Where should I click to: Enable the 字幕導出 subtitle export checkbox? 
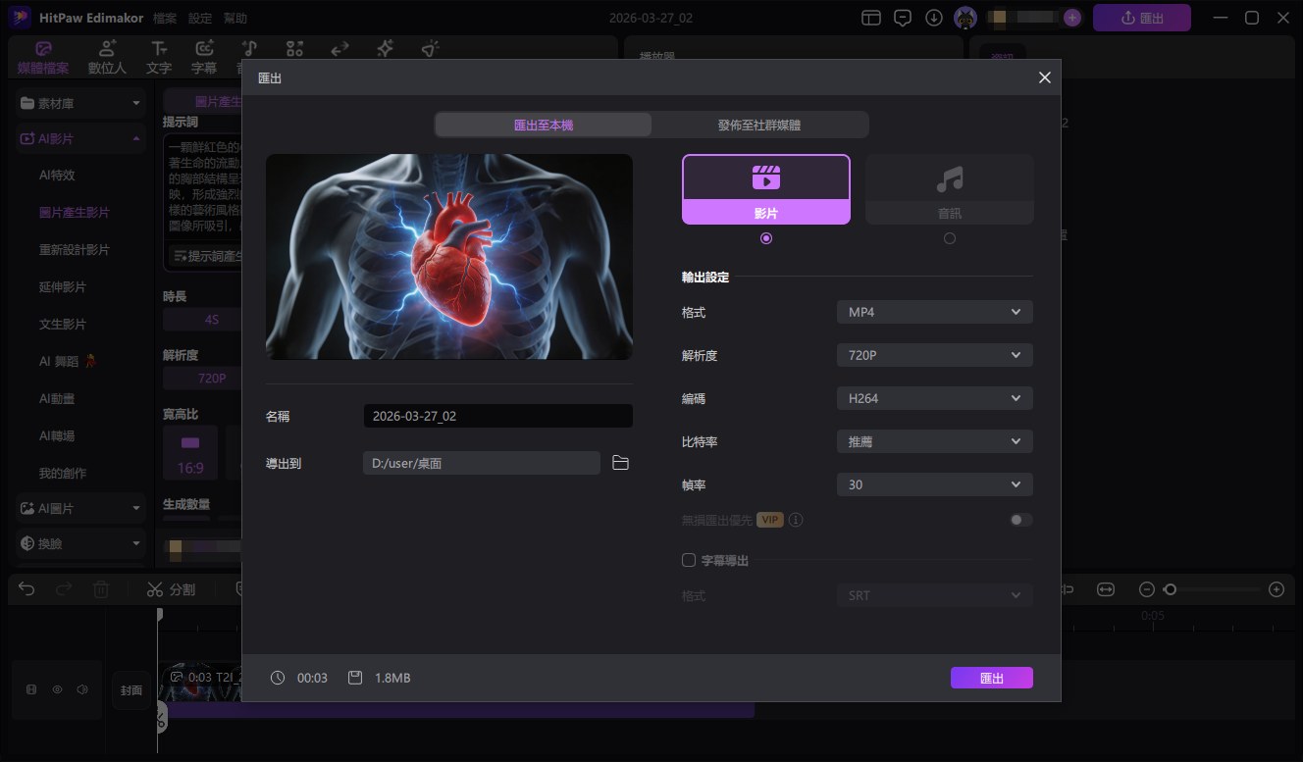point(689,560)
